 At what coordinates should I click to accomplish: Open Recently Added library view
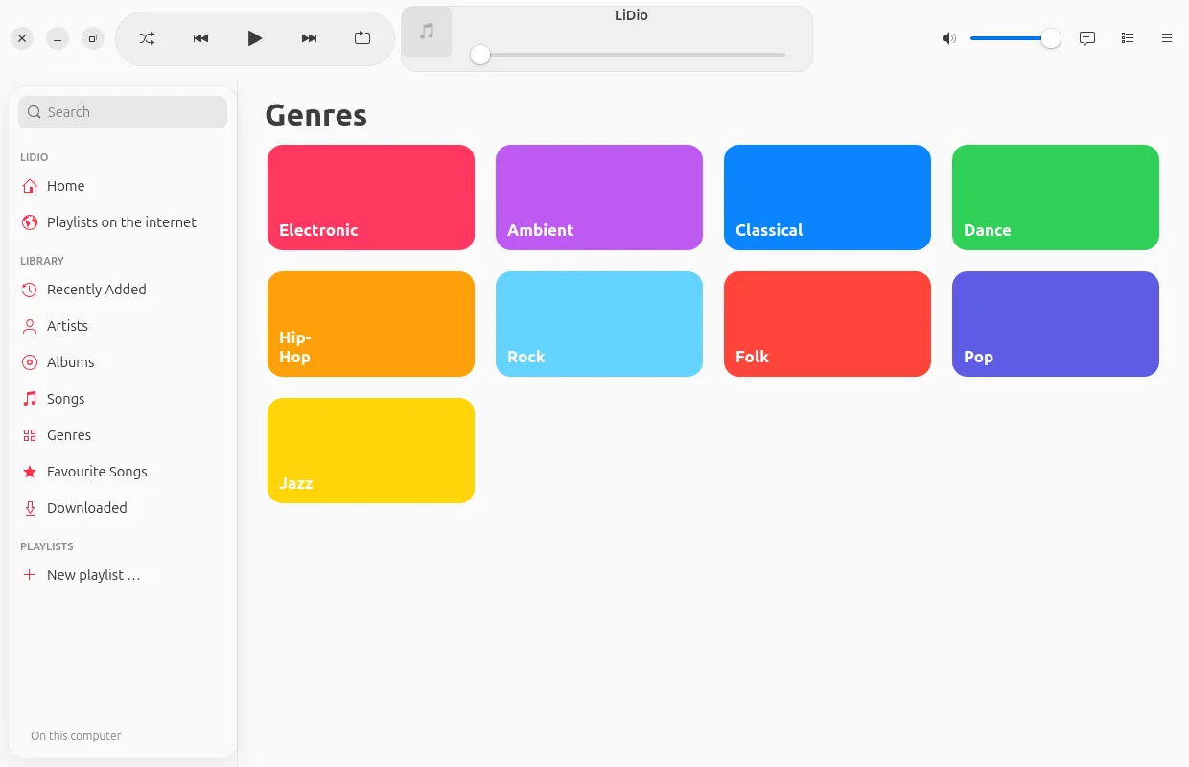[123, 290]
